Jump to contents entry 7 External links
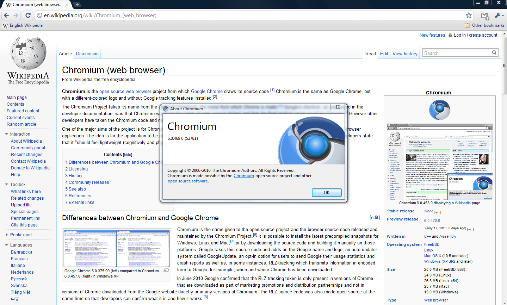This screenshot has width=507, height=305. click(80, 203)
